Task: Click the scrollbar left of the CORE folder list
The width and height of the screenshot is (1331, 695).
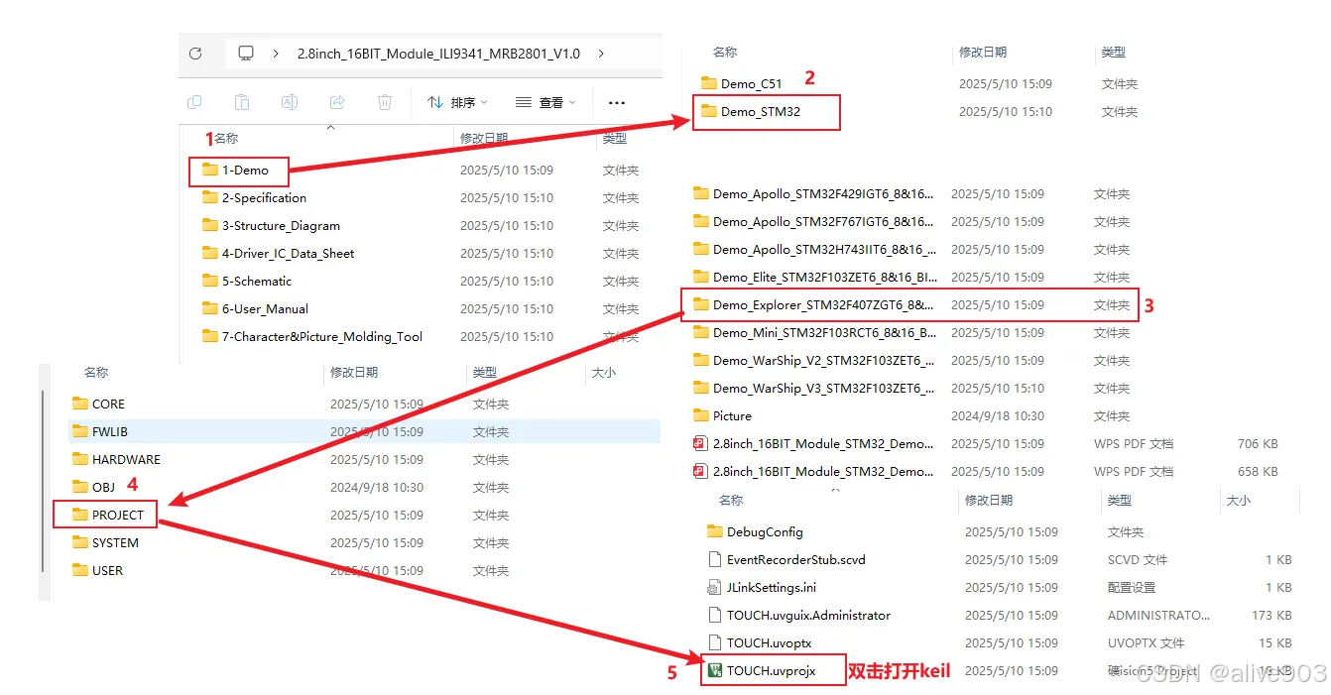Action: coord(43,481)
